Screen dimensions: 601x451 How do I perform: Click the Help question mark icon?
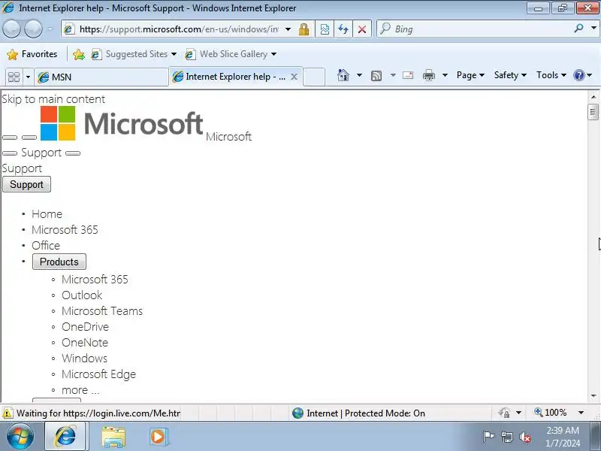click(578, 75)
